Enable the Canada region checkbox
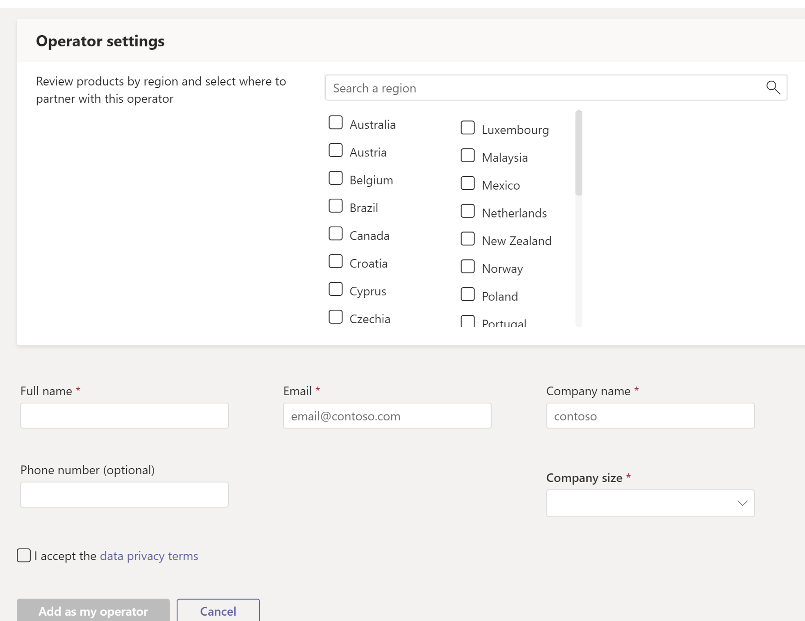Screen dimensions: 805x621 click(335, 234)
